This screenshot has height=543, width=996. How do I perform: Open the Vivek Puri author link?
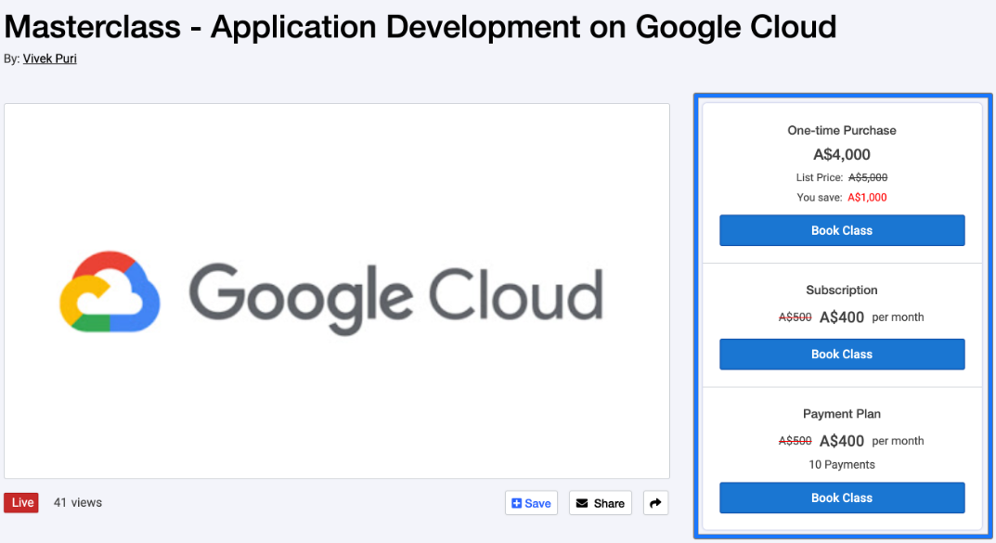(49, 58)
